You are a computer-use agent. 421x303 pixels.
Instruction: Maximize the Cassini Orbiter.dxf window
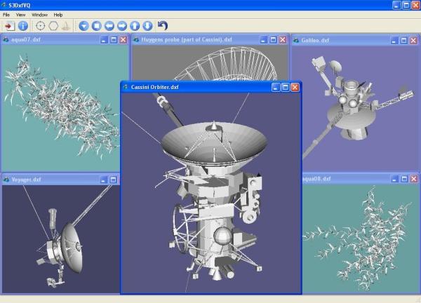click(x=286, y=87)
